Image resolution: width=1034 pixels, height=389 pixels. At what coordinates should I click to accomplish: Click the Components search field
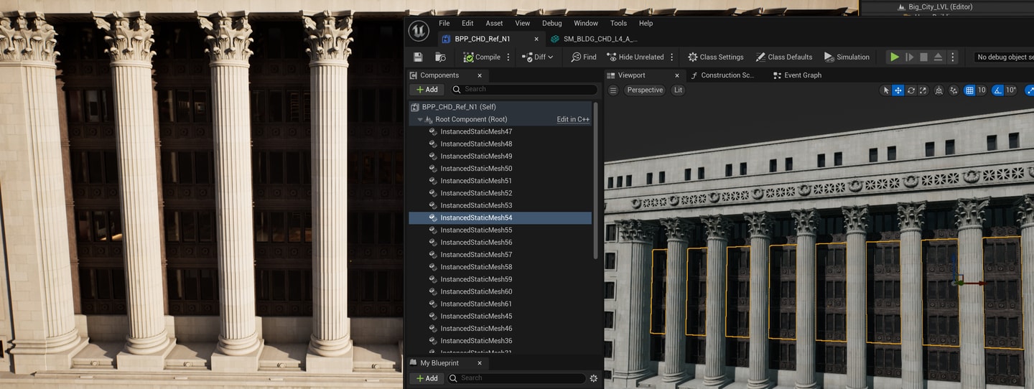click(524, 90)
